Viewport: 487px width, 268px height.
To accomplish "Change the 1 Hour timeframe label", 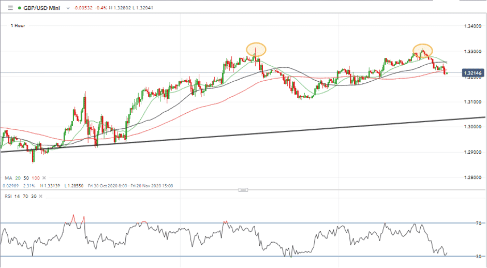I will 18,25.
